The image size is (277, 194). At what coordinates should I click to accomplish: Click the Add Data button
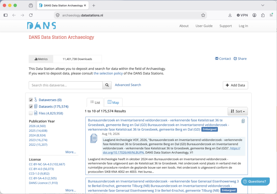(x=235, y=85)
